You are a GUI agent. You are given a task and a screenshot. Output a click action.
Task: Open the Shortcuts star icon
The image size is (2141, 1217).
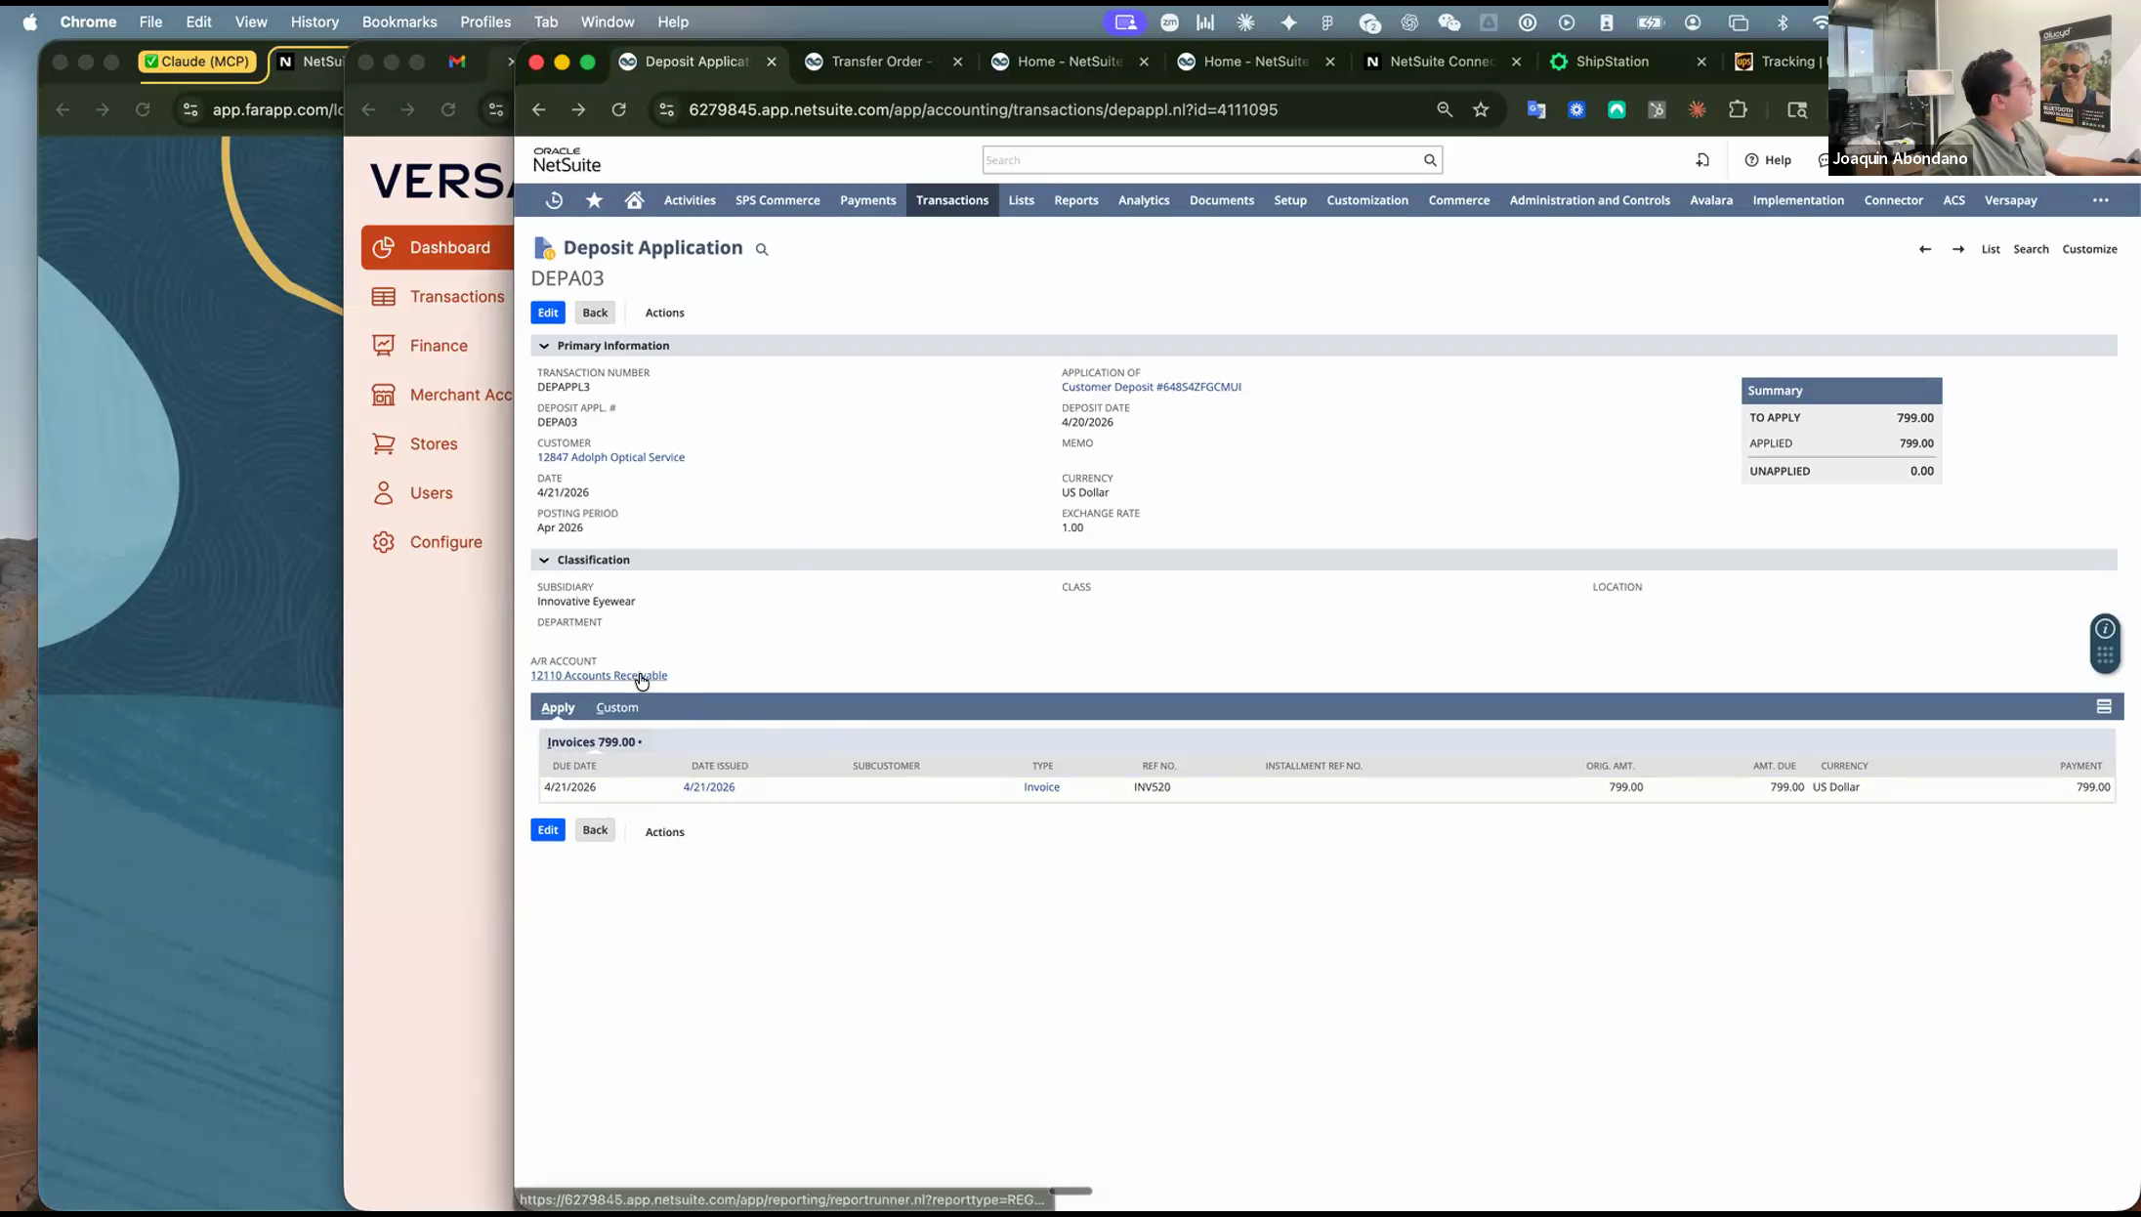pos(594,200)
